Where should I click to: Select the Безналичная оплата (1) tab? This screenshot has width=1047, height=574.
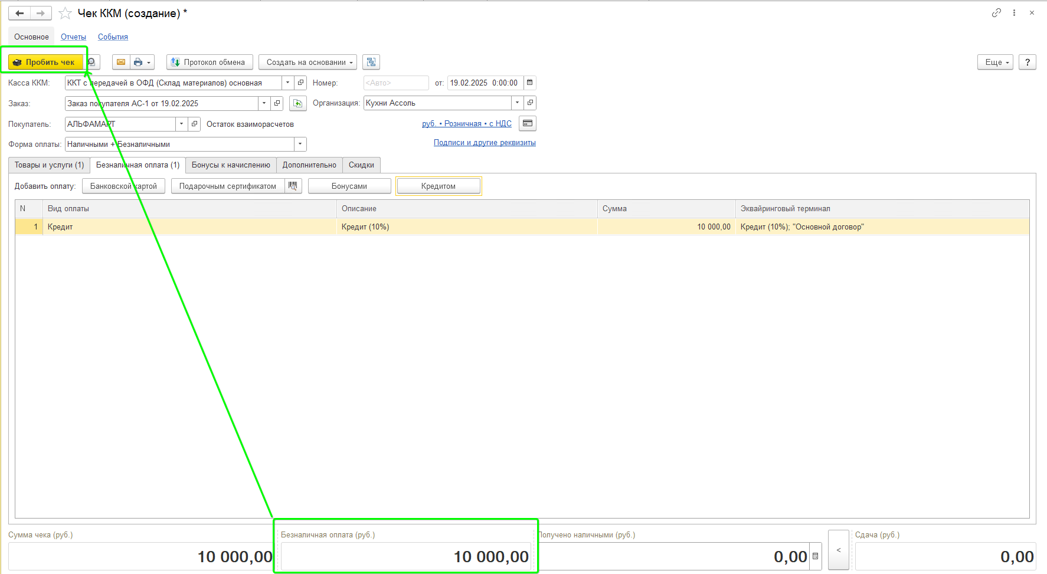[138, 165]
